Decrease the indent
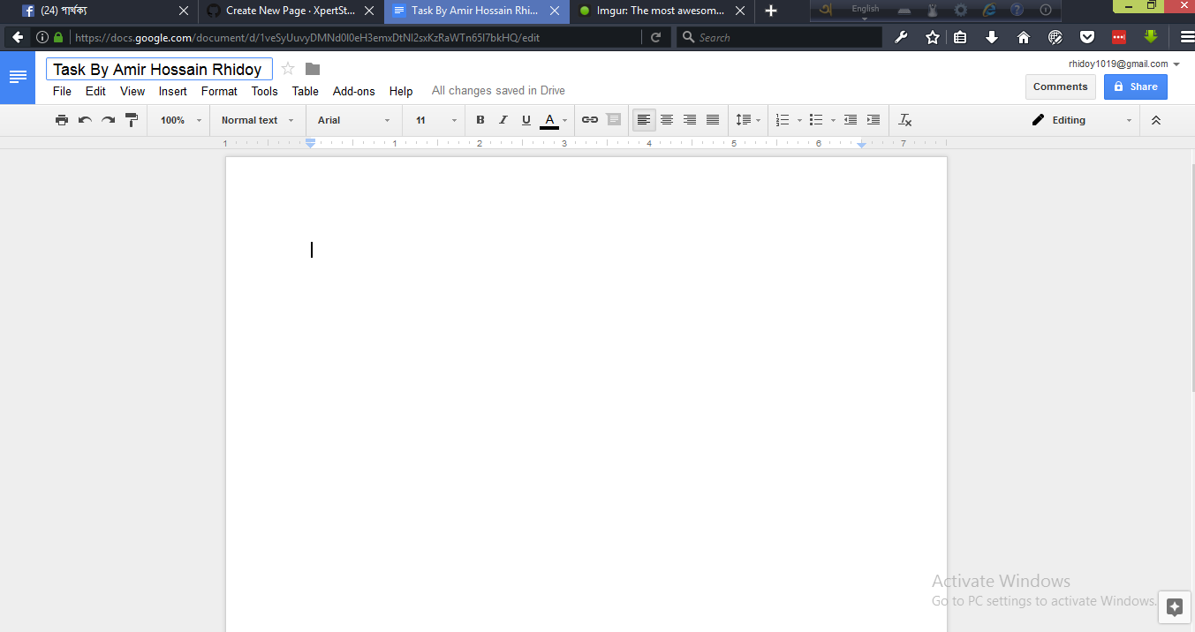 pos(851,120)
